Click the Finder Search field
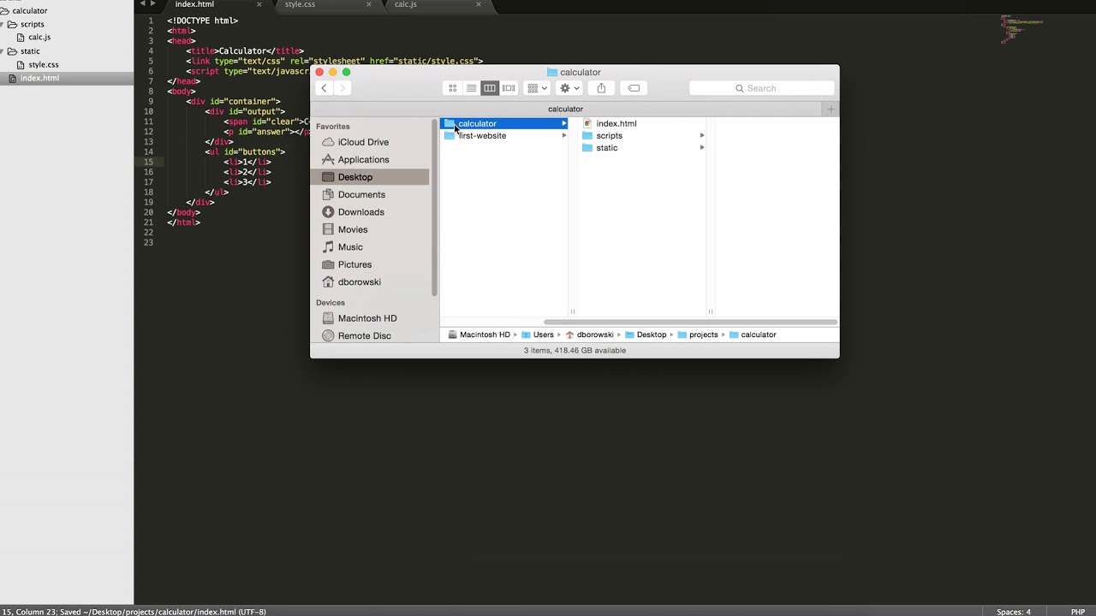Image resolution: width=1096 pixels, height=616 pixels. (761, 88)
